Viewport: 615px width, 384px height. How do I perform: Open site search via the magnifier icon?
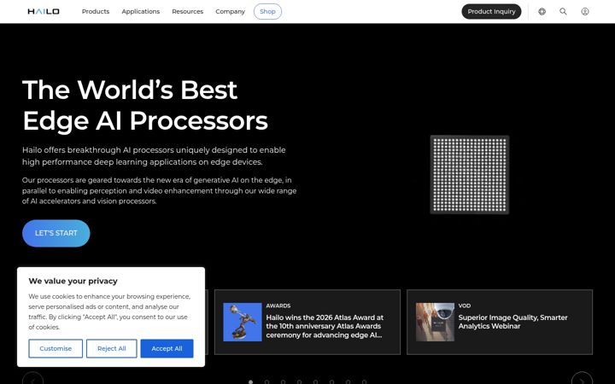(563, 11)
